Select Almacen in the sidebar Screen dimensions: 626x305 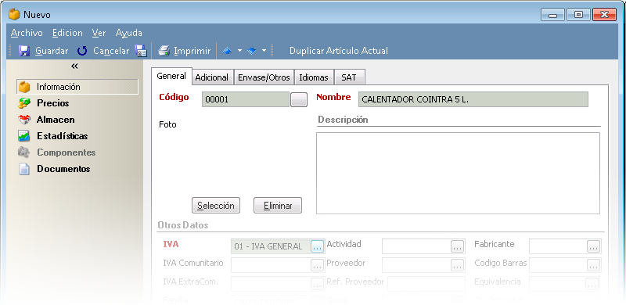(56, 120)
